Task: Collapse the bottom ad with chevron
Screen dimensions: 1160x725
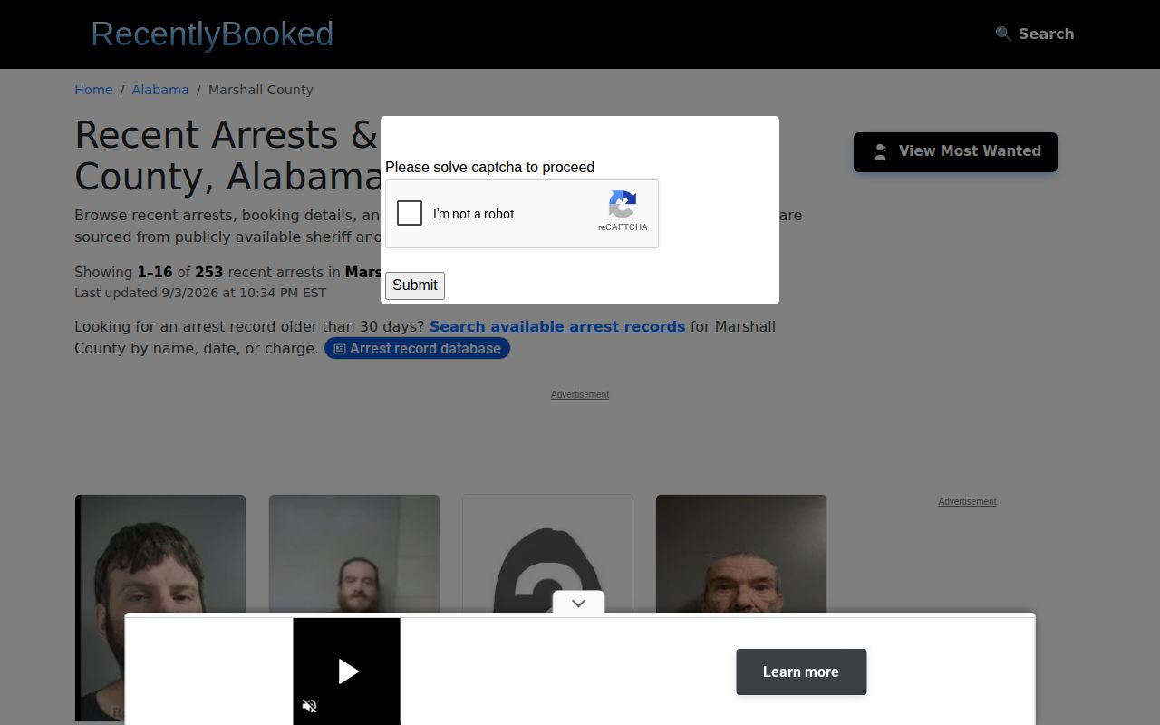Action: (x=578, y=603)
